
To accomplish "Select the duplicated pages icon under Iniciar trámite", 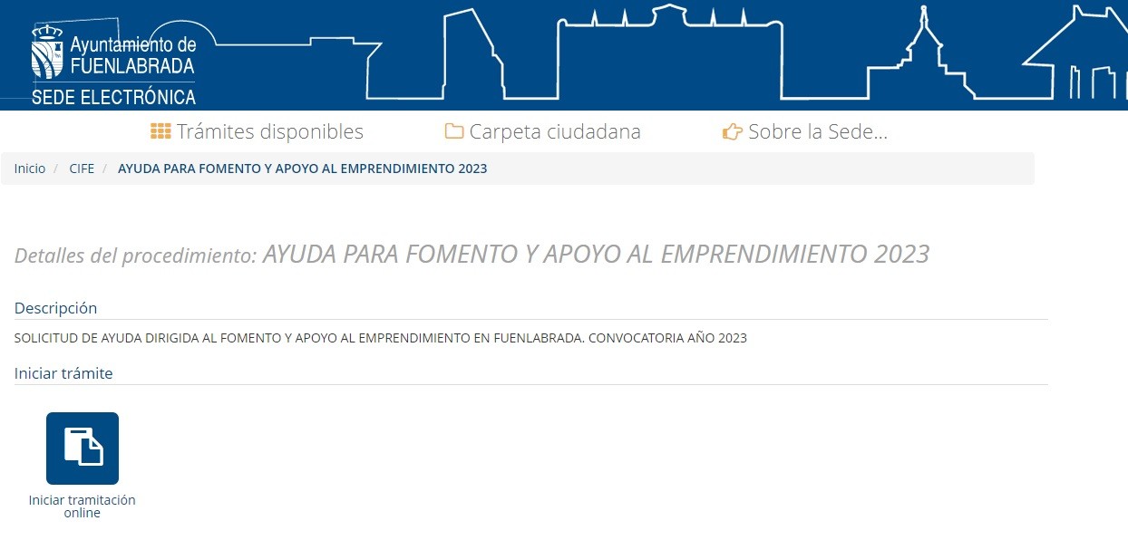I will tap(83, 448).
